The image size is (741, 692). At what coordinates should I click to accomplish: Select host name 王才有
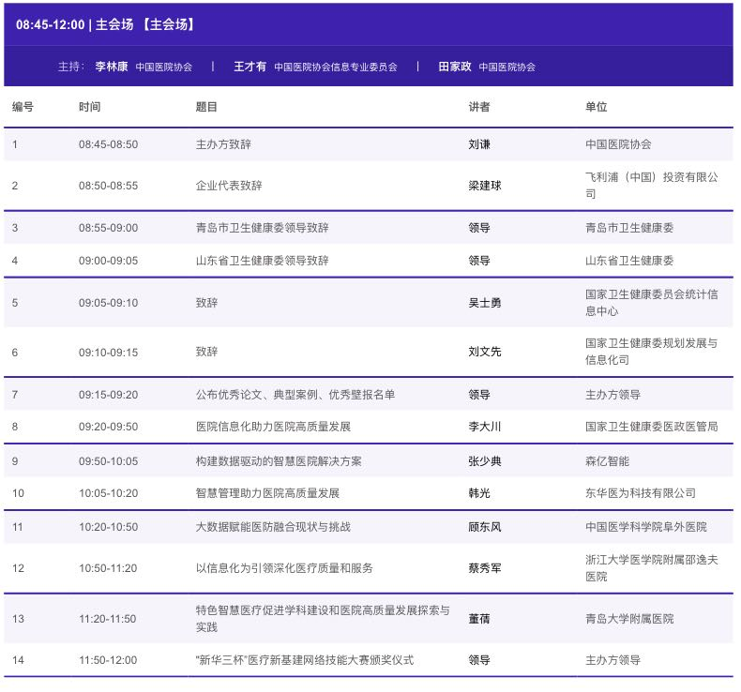click(x=250, y=67)
